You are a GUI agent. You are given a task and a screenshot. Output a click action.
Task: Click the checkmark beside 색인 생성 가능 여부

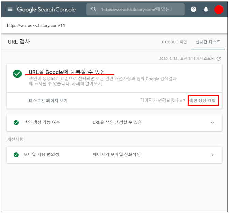[16, 122]
